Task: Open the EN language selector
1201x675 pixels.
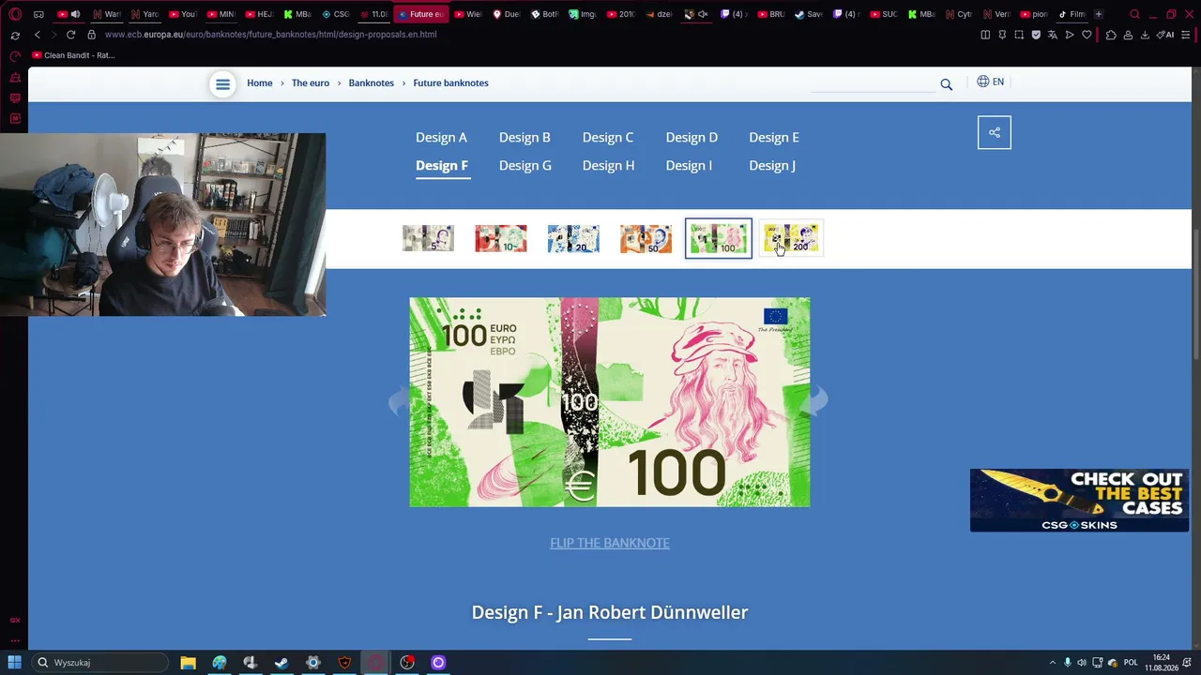Action: click(x=991, y=82)
